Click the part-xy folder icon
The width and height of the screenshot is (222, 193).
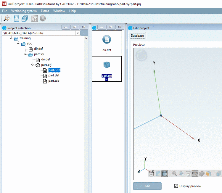click(x=30, y=54)
